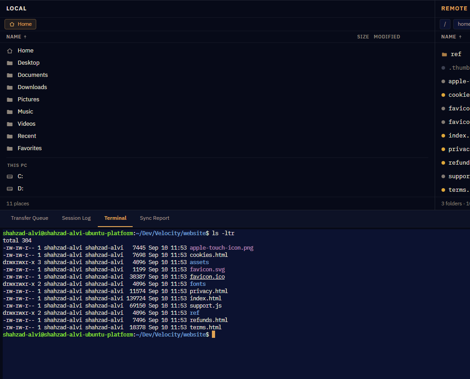Sort local files by Size column
This screenshot has width=470, height=379.
tap(363, 37)
